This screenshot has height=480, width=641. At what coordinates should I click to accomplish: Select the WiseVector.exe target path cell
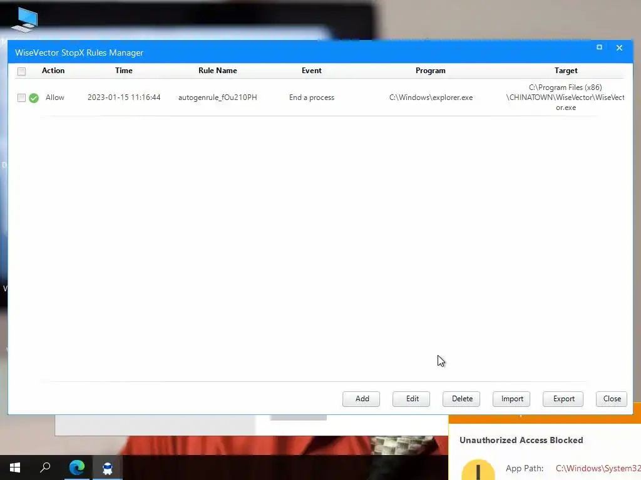coord(566,97)
